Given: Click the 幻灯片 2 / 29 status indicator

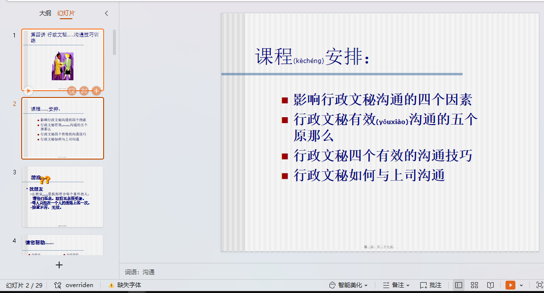Looking at the screenshot, I should click(24, 285).
